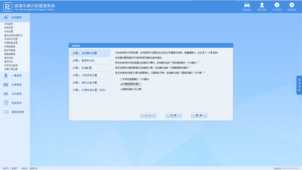Click the 人事管理 person icon in sidebar
The width and height of the screenshot is (302, 170).
tap(6, 76)
